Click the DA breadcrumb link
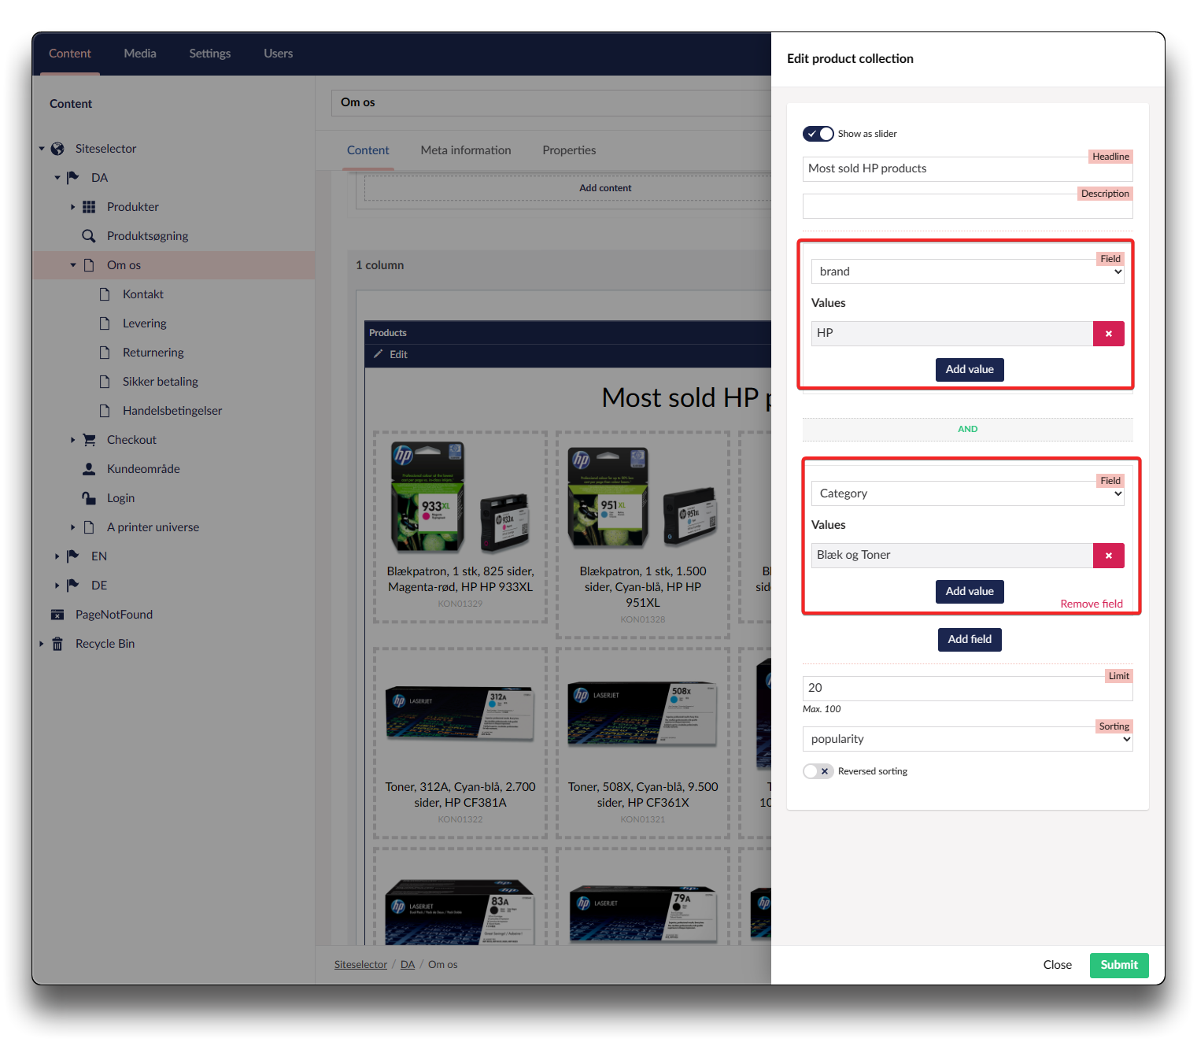This screenshot has height=1042, width=1197. coord(408,965)
